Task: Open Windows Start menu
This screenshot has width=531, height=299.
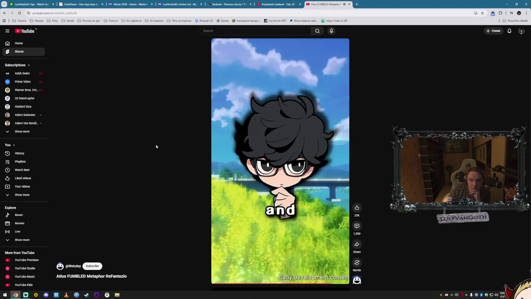Action: pyautogui.click(x=5, y=295)
